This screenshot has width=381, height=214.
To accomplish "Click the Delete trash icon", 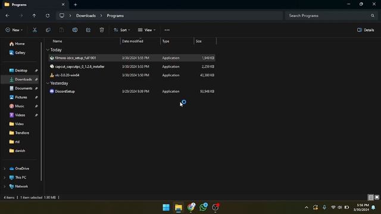I will 102,30.
